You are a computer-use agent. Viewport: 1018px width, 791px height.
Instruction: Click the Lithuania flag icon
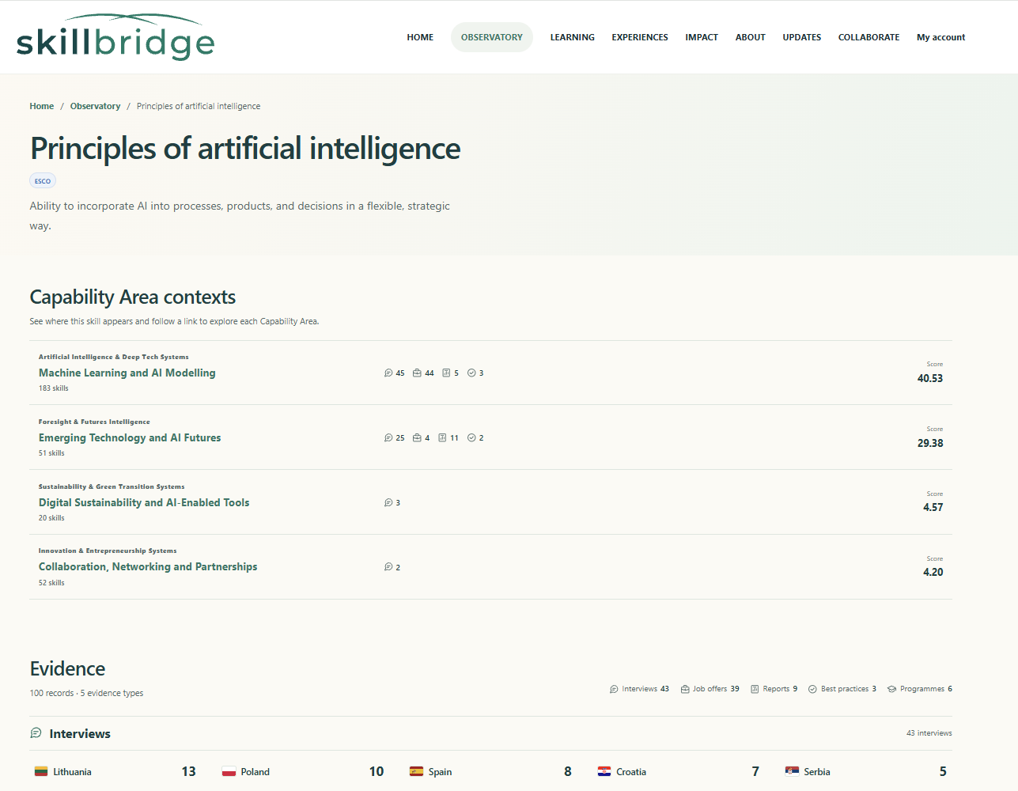point(41,771)
